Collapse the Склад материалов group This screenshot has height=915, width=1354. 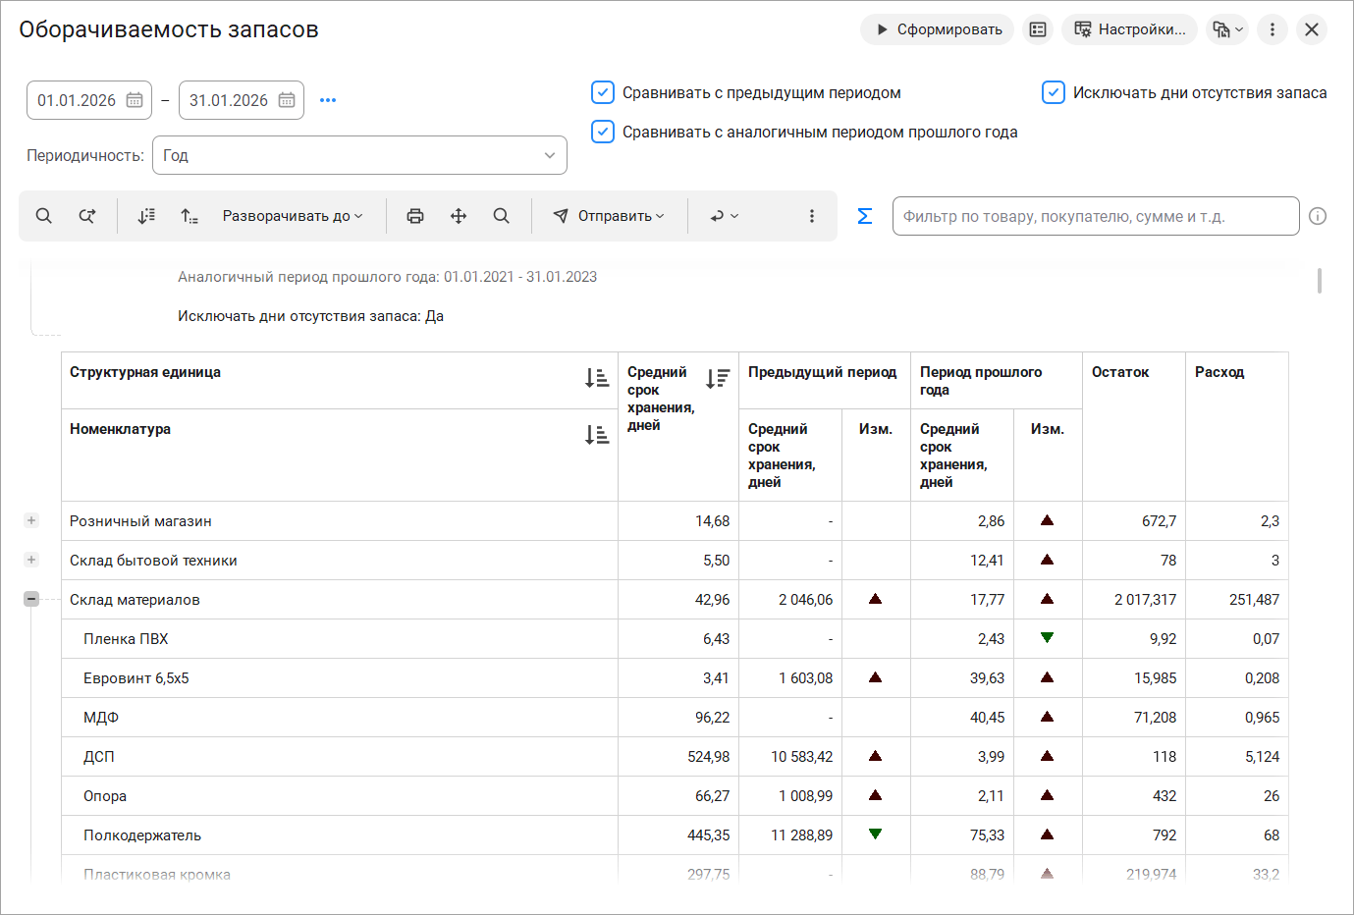tap(31, 599)
